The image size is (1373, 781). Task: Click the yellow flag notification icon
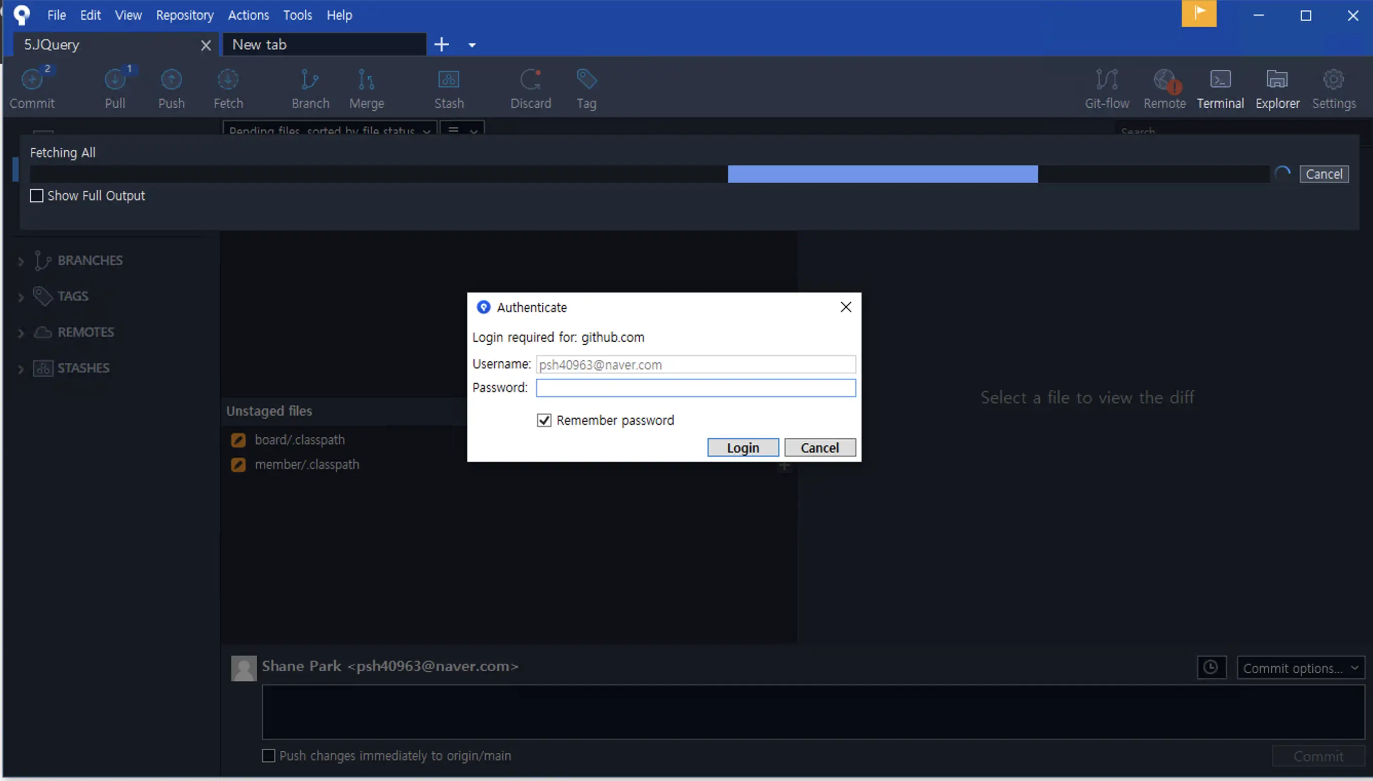click(x=1198, y=13)
